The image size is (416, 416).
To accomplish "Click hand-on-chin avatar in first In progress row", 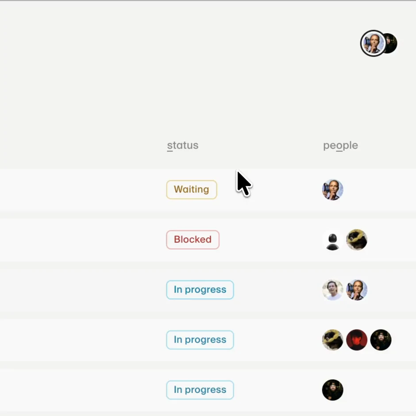I will click(x=357, y=290).
